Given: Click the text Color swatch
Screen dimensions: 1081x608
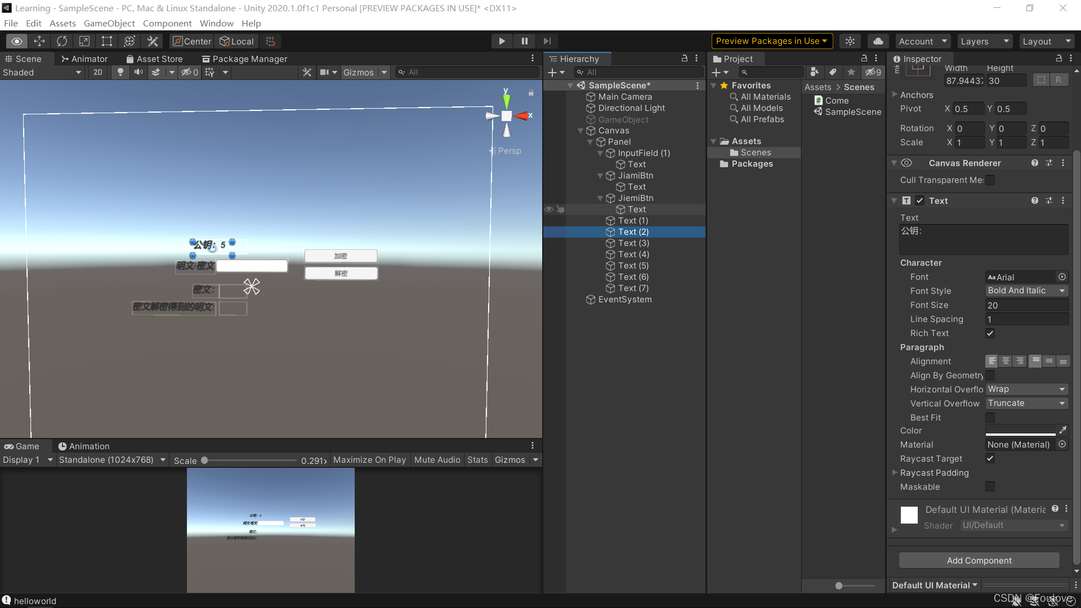Looking at the screenshot, I should (x=1020, y=431).
